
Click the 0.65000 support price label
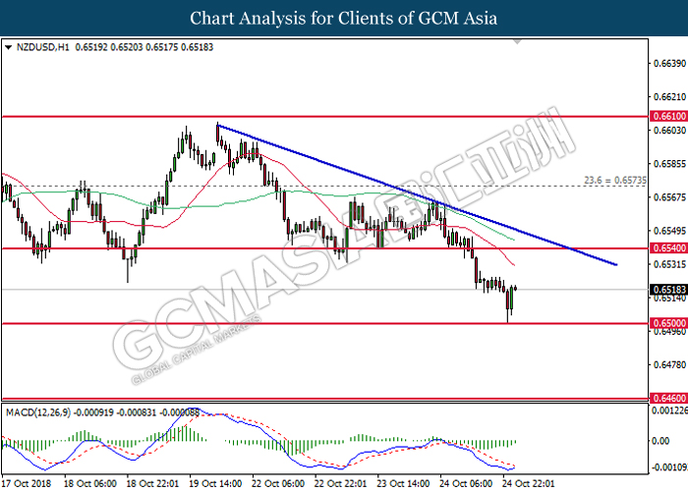tap(668, 323)
